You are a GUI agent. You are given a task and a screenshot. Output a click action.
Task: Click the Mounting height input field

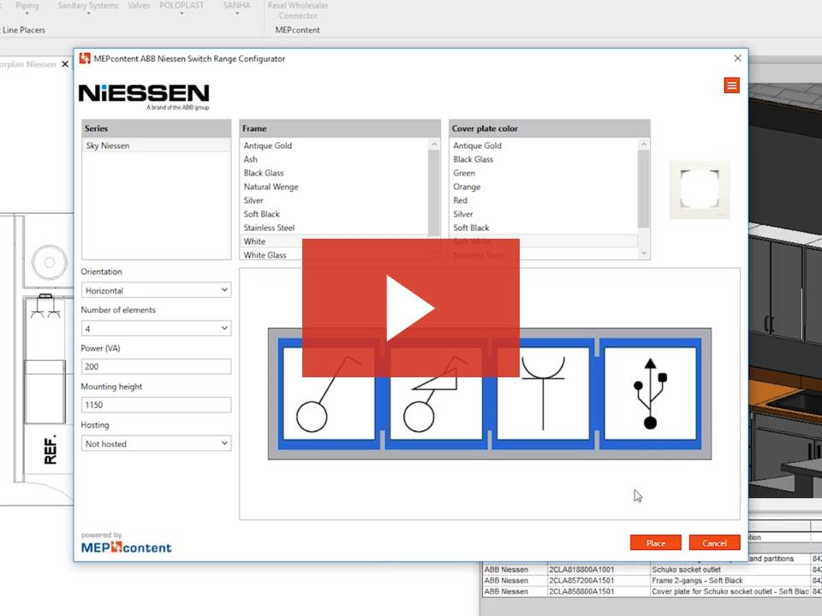click(x=156, y=405)
